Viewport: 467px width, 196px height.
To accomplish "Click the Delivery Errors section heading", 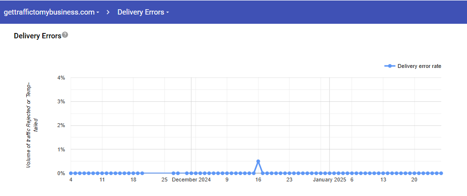I will (37, 35).
